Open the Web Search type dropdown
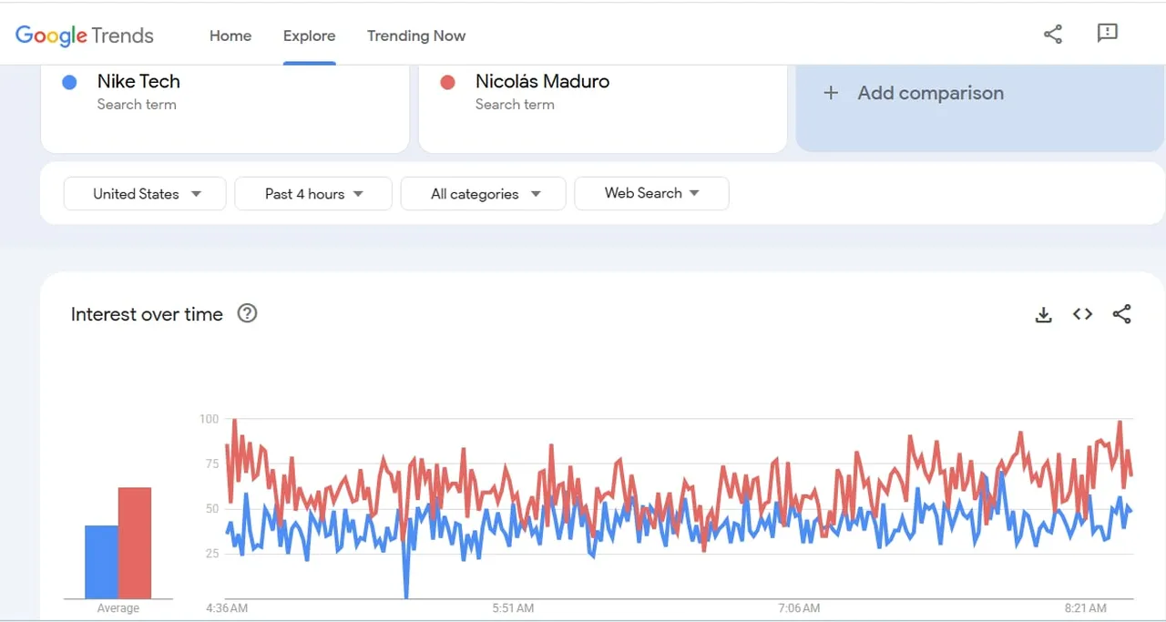The image size is (1166, 622). (x=651, y=193)
